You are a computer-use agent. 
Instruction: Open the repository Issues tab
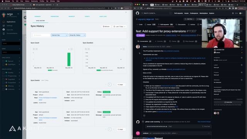point(150,25)
